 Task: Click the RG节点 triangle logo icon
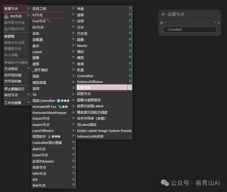tap(6, 16)
